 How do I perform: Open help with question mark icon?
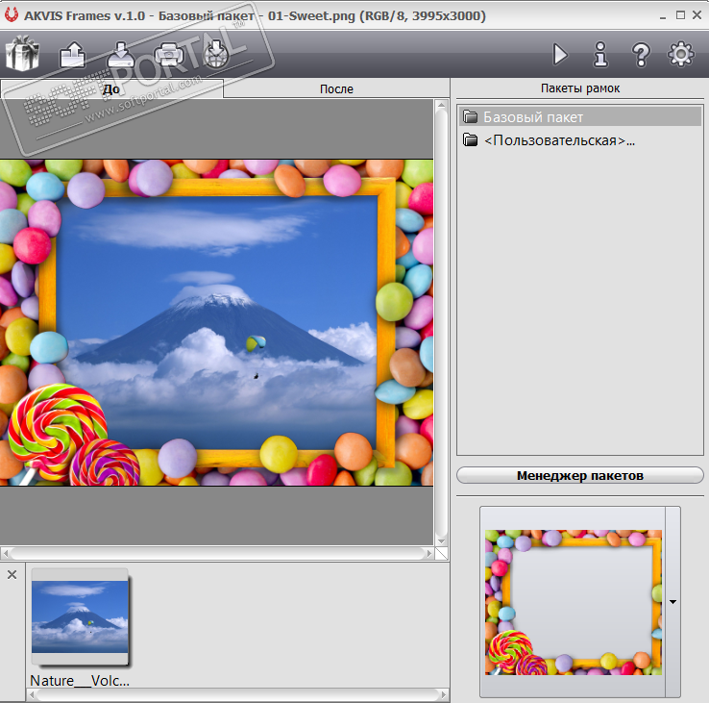point(641,55)
